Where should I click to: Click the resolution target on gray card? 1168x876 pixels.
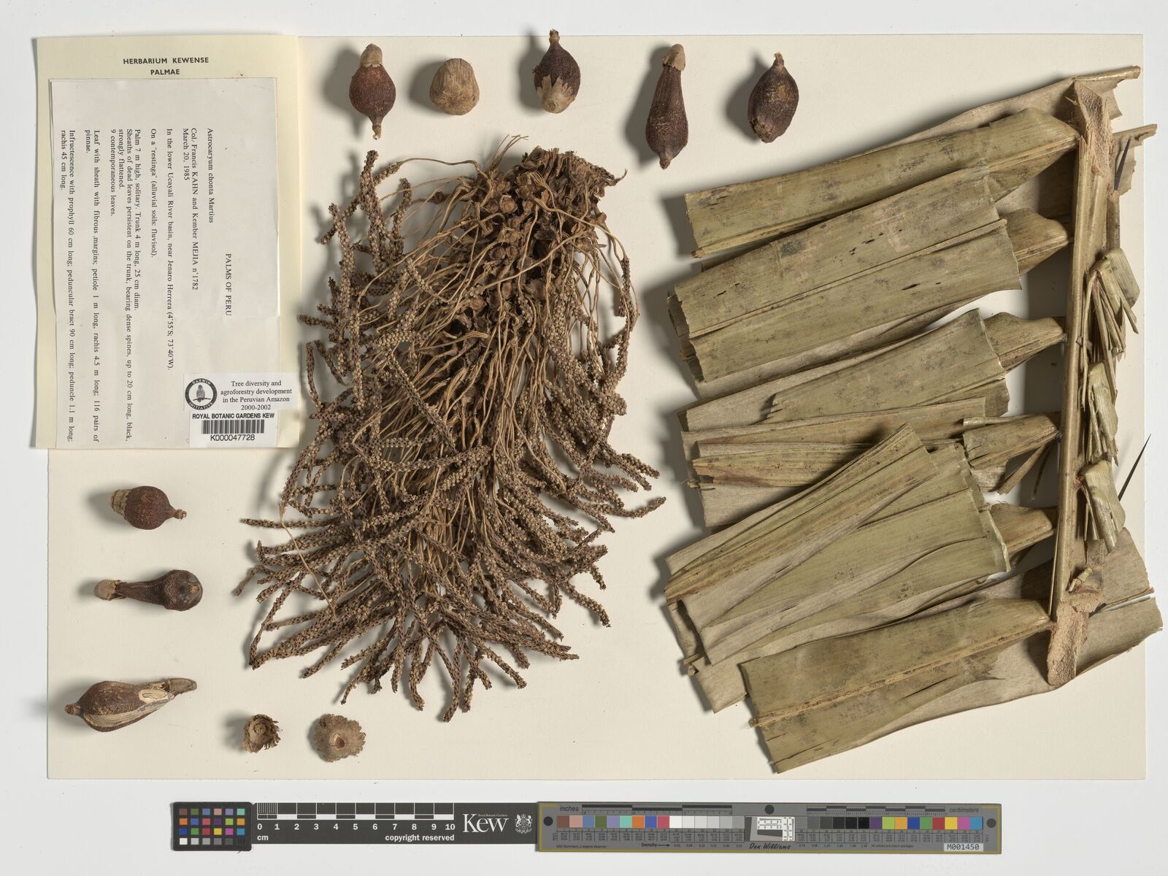pos(774,826)
